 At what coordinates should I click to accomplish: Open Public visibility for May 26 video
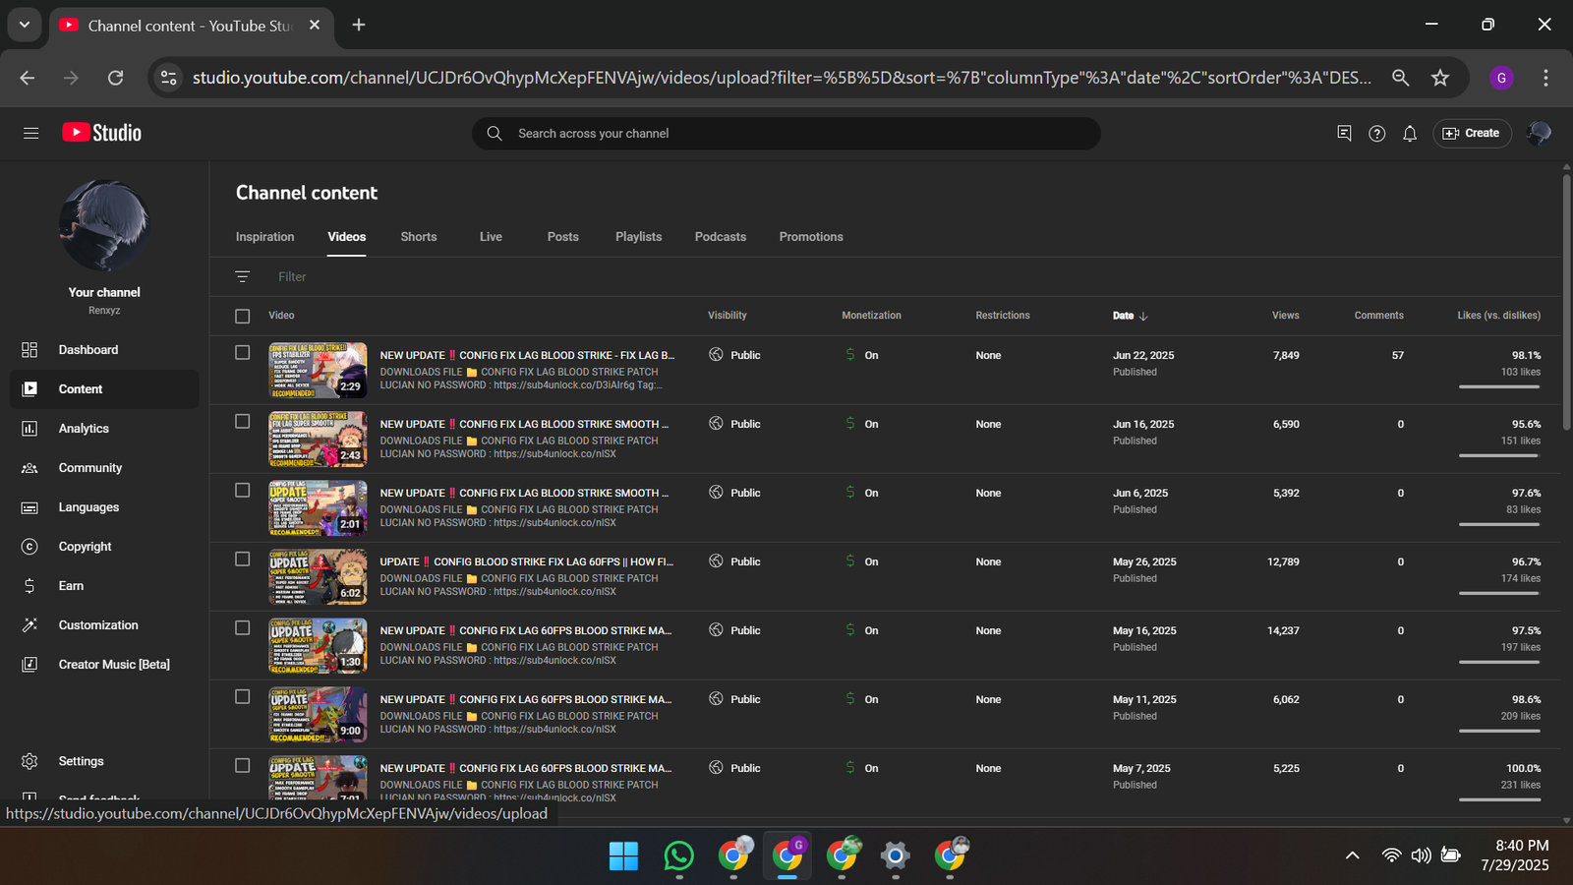(x=734, y=561)
